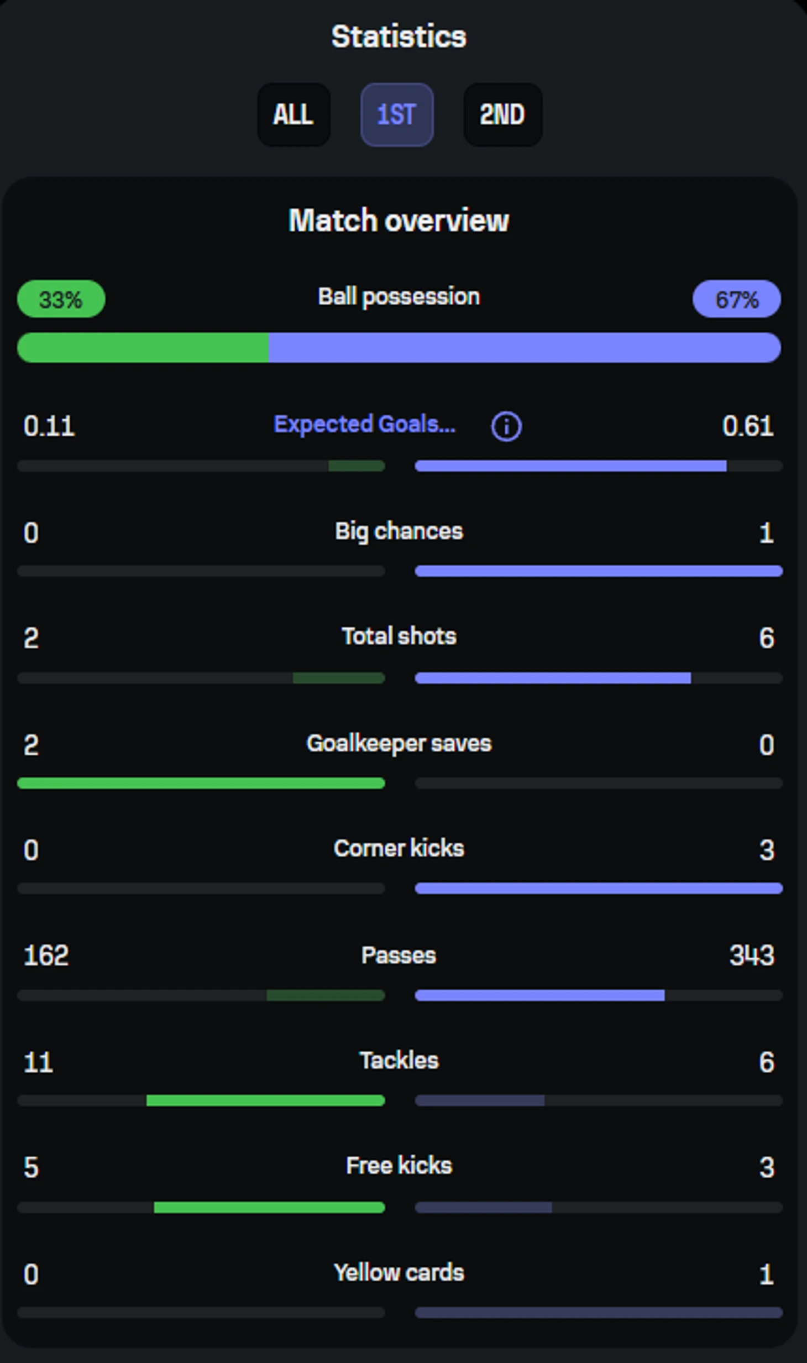Select the Ball possession label
The height and width of the screenshot is (1363, 807).
point(398,297)
